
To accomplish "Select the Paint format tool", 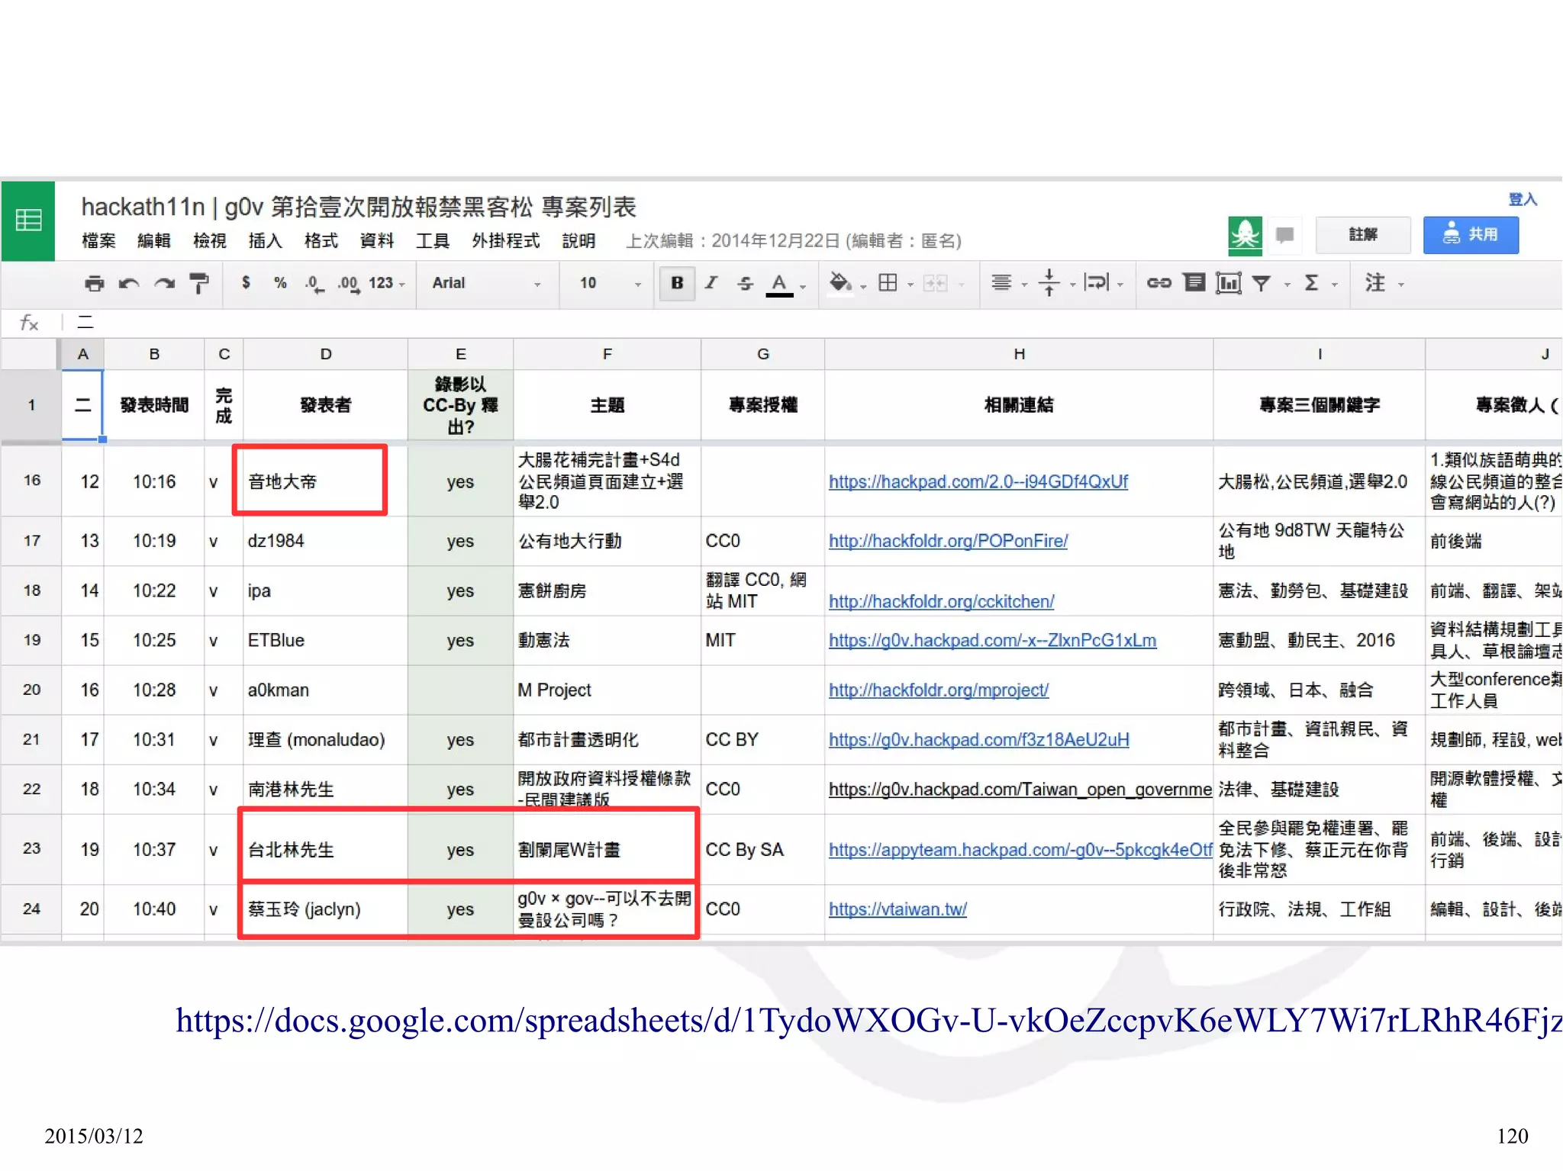I will click(x=198, y=284).
